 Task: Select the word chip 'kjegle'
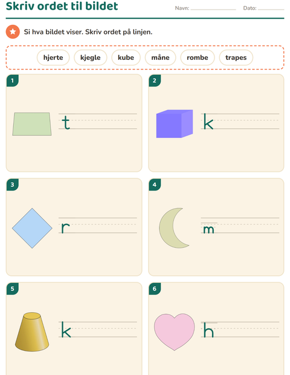tap(90, 57)
